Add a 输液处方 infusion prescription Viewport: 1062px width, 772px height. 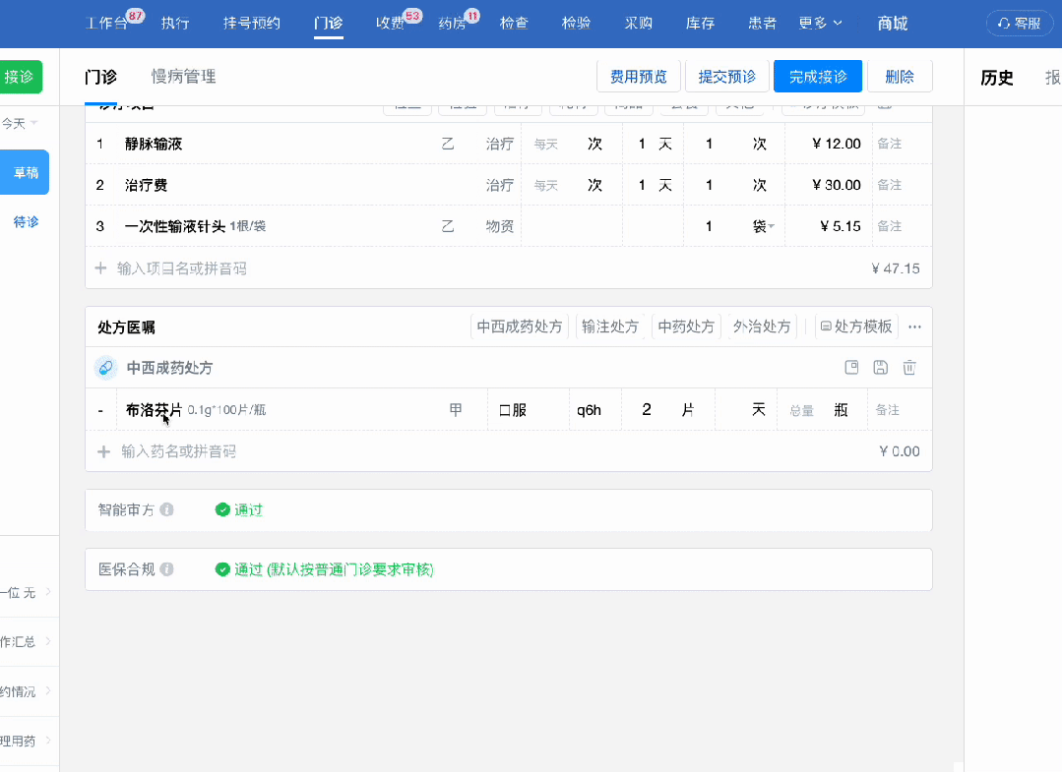[x=610, y=327]
